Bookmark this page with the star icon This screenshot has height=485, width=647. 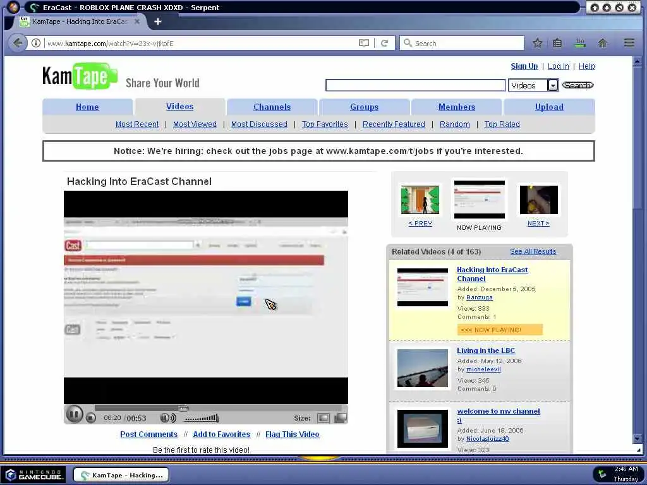537,43
